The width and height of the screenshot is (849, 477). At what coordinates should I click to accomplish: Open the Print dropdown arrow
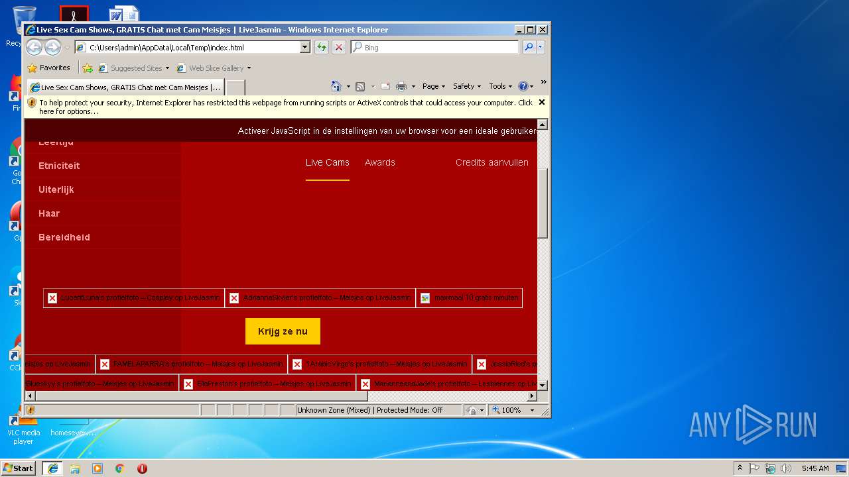click(x=413, y=87)
